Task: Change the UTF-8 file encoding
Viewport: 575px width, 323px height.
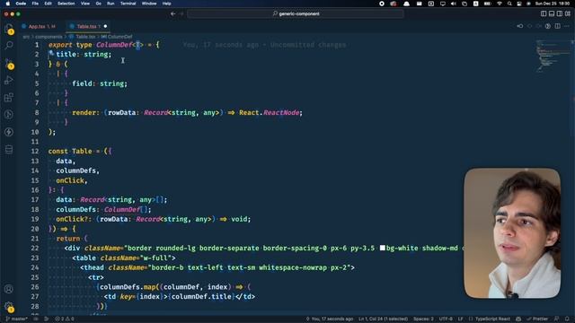Action: pyautogui.click(x=446, y=319)
